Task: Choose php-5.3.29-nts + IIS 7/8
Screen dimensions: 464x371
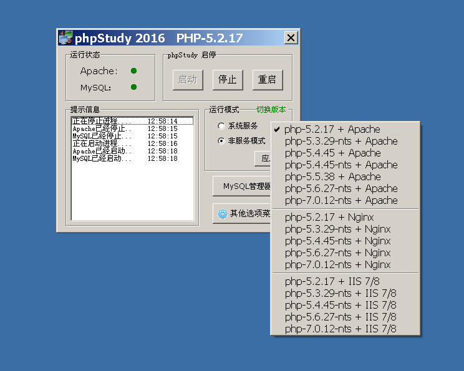Action: point(346,293)
